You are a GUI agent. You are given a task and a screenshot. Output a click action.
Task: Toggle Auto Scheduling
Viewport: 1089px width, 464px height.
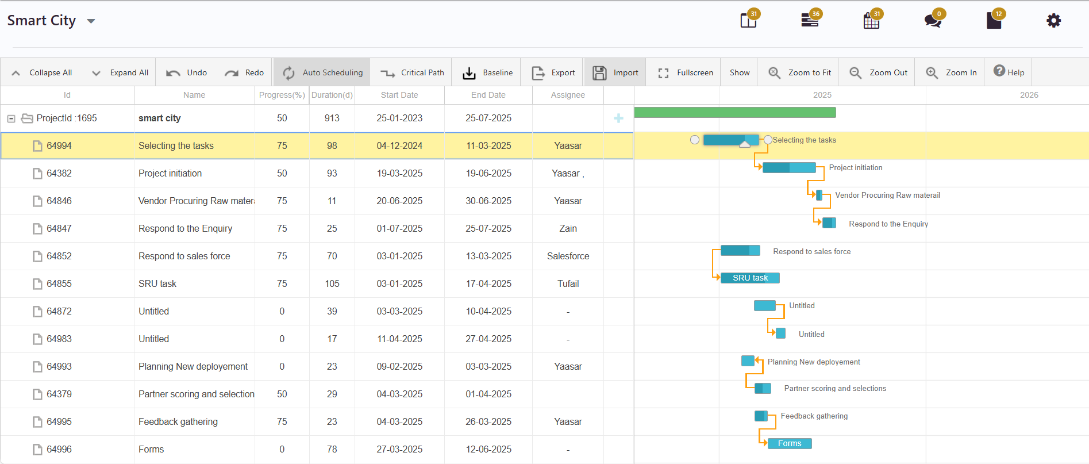pos(322,72)
